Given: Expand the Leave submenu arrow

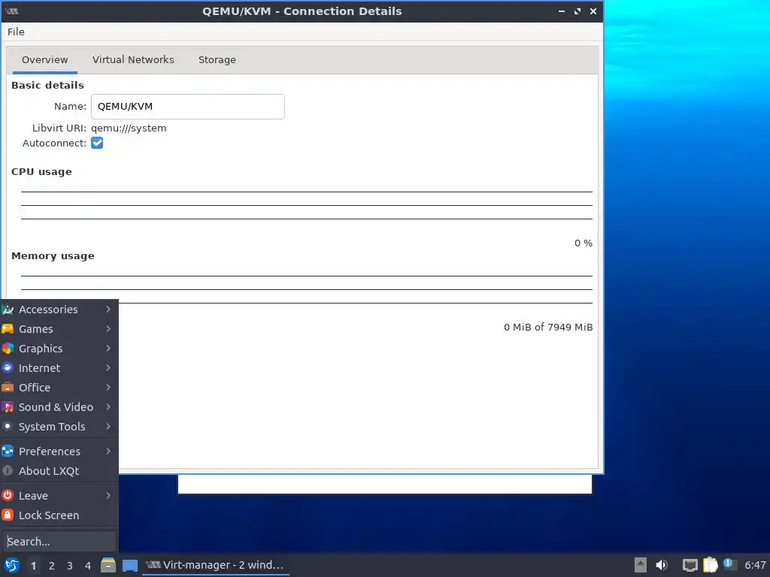Looking at the screenshot, I should pyautogui.click(x=108, y=496).
